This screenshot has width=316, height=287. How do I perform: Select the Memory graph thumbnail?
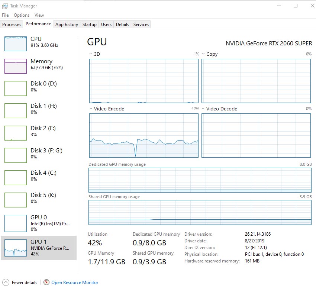tap(16, 66)
